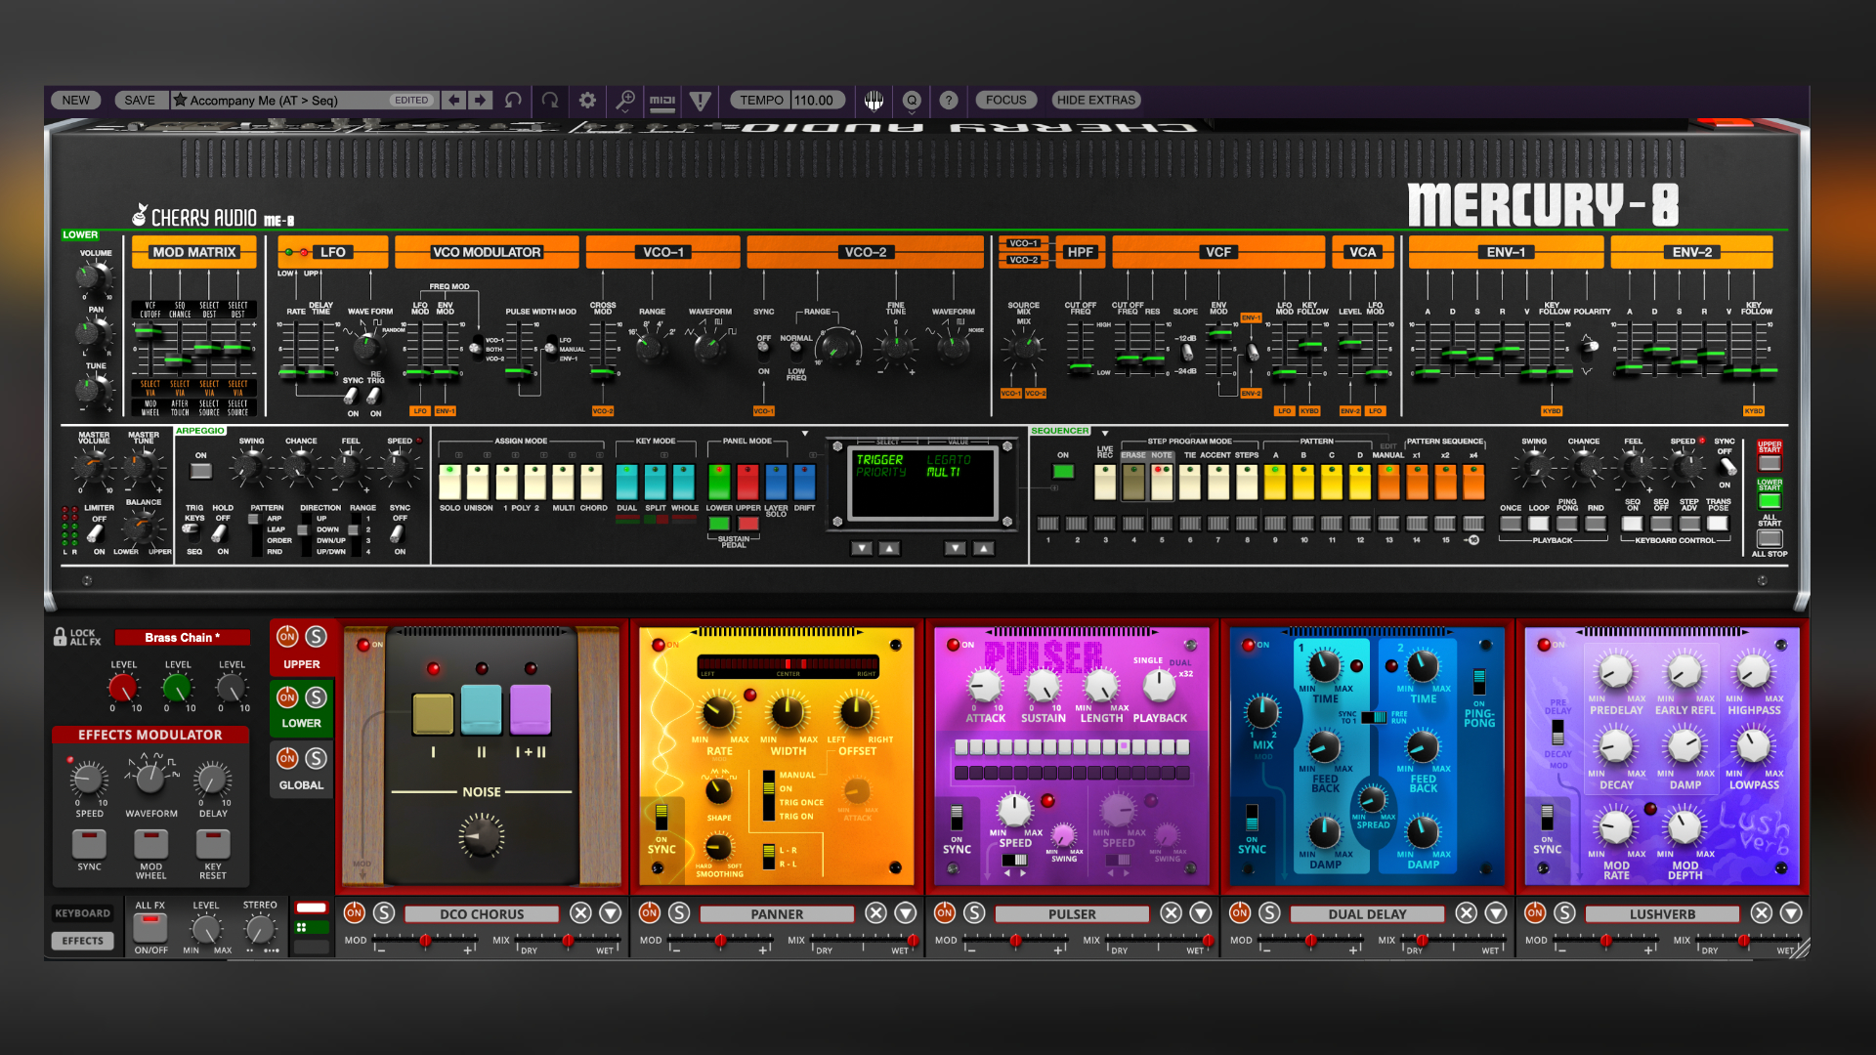Open the MIDI assignment panel
This screenshot has width=1876, height=1055.
pyautogui.click(x=662, y=100)
